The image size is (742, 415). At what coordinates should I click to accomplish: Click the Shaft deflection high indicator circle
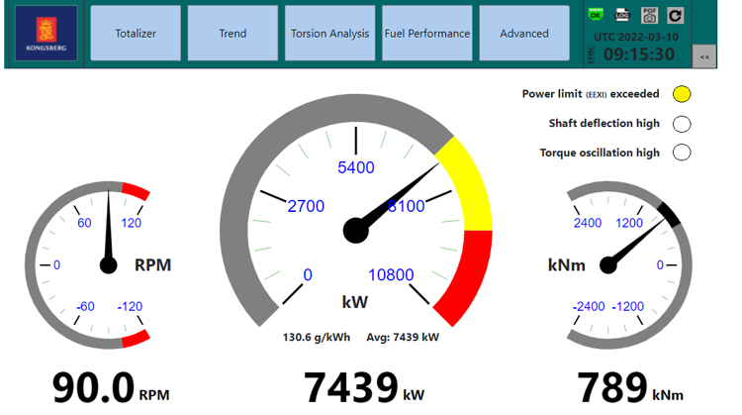pyautogui.click(x=681, y=124)
